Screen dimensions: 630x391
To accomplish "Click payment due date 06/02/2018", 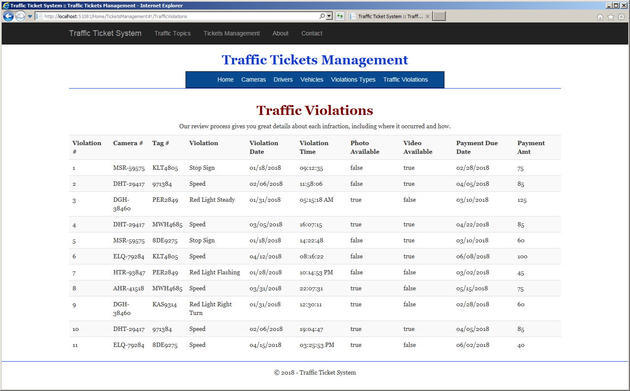I will click(472, 345).
